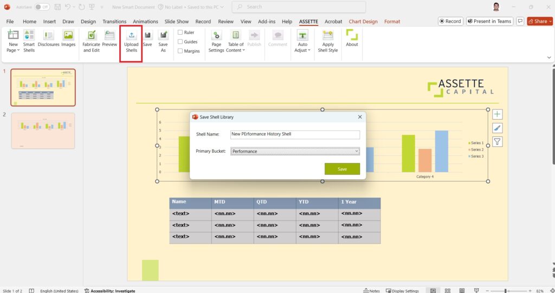Switch to Normal view icon
This screenshot has height=293, width=555.
433,290
